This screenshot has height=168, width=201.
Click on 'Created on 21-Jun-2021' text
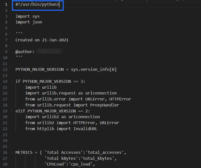point(42,40)
